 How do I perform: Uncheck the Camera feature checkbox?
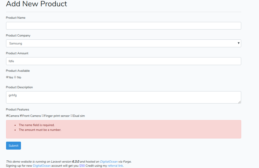7,116
